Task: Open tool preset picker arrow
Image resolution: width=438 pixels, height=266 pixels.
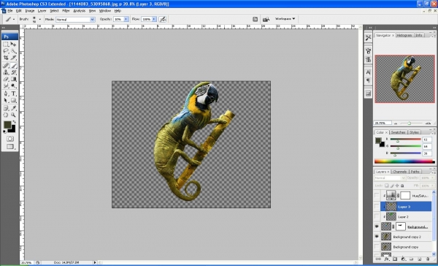Action: pyautogui.click(x=14, y=19)
